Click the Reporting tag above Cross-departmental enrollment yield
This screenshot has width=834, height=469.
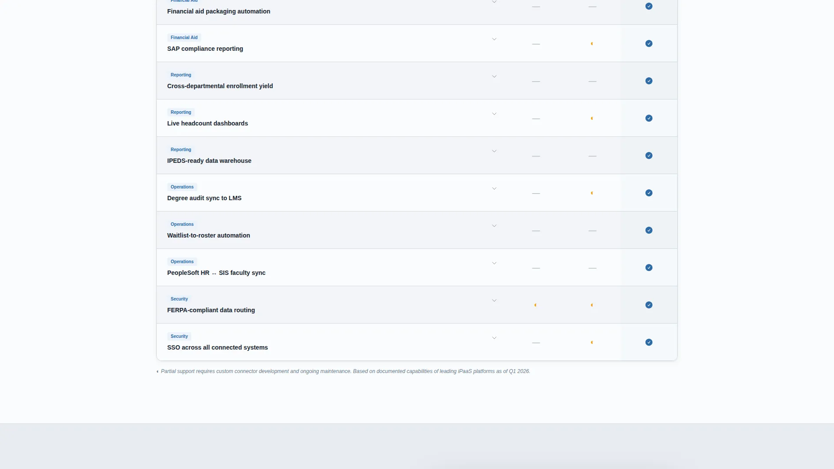(181, 75)
